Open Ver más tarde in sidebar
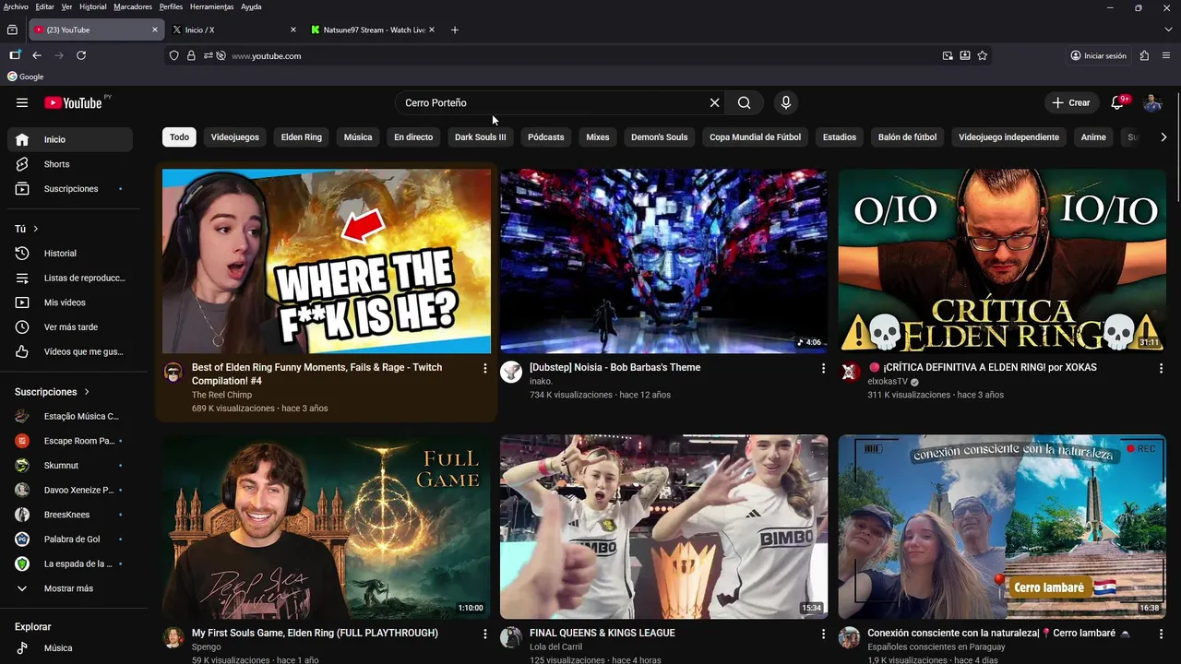Viewport: 1181px width, 664px height. click(x=70, y=327)
